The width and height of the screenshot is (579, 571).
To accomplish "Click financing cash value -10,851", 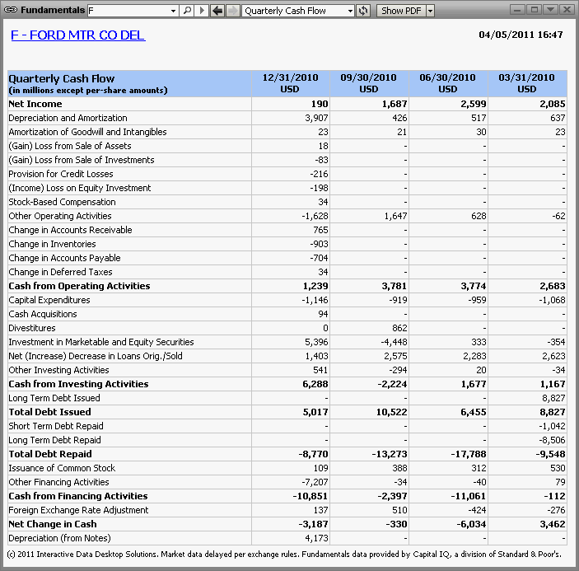I will coord(311,496).
